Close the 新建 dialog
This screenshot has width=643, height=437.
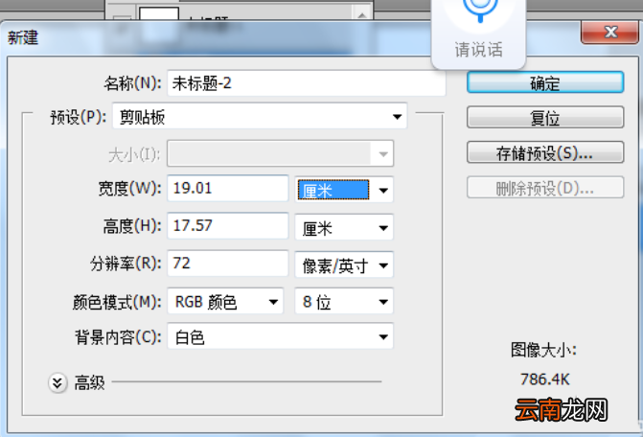point(609,32)
